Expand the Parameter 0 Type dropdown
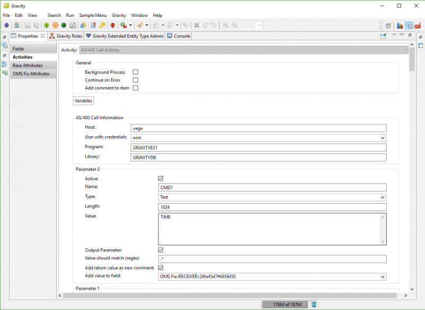This screenshot has height=310, width=425. [x=383, y=197]
